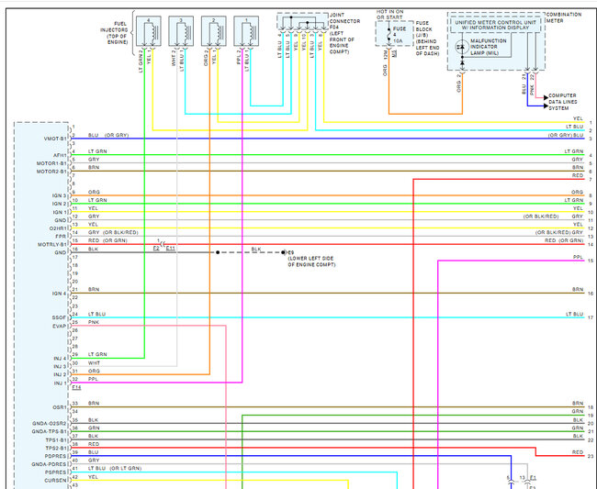Select 'MALFUNCTION INDICATOR LAMP (MIL)' text

[488, 47]
